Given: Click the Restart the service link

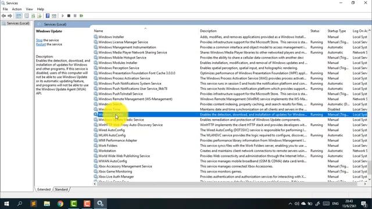Looking at the screenshot, I should pyautogui.click(x=41, y=44).
